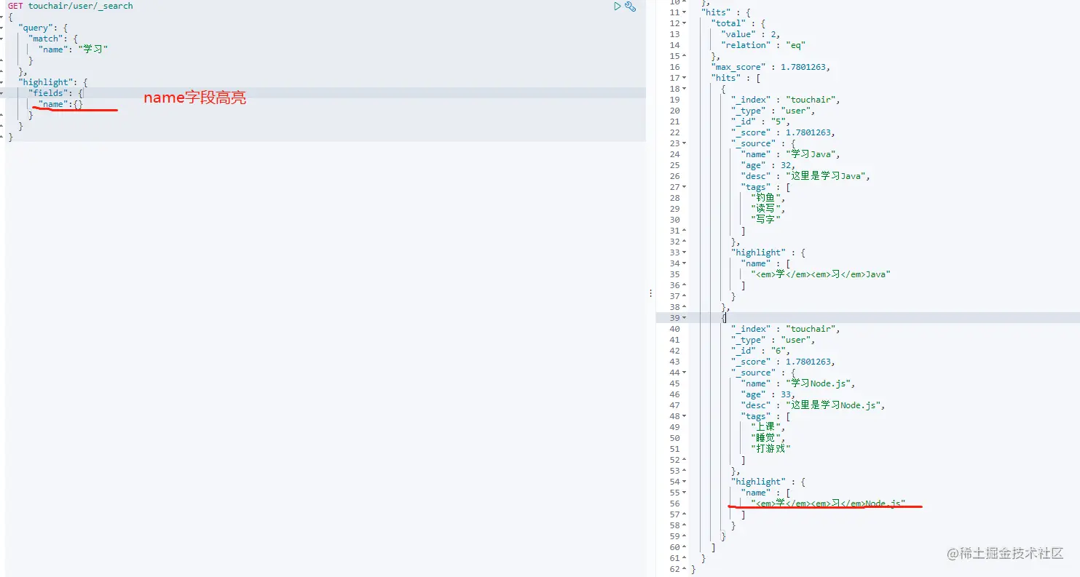Collapse "_source" block at line 23
Image resolution: width=1080 pixels, height=577 pixels.
[686, 143]
